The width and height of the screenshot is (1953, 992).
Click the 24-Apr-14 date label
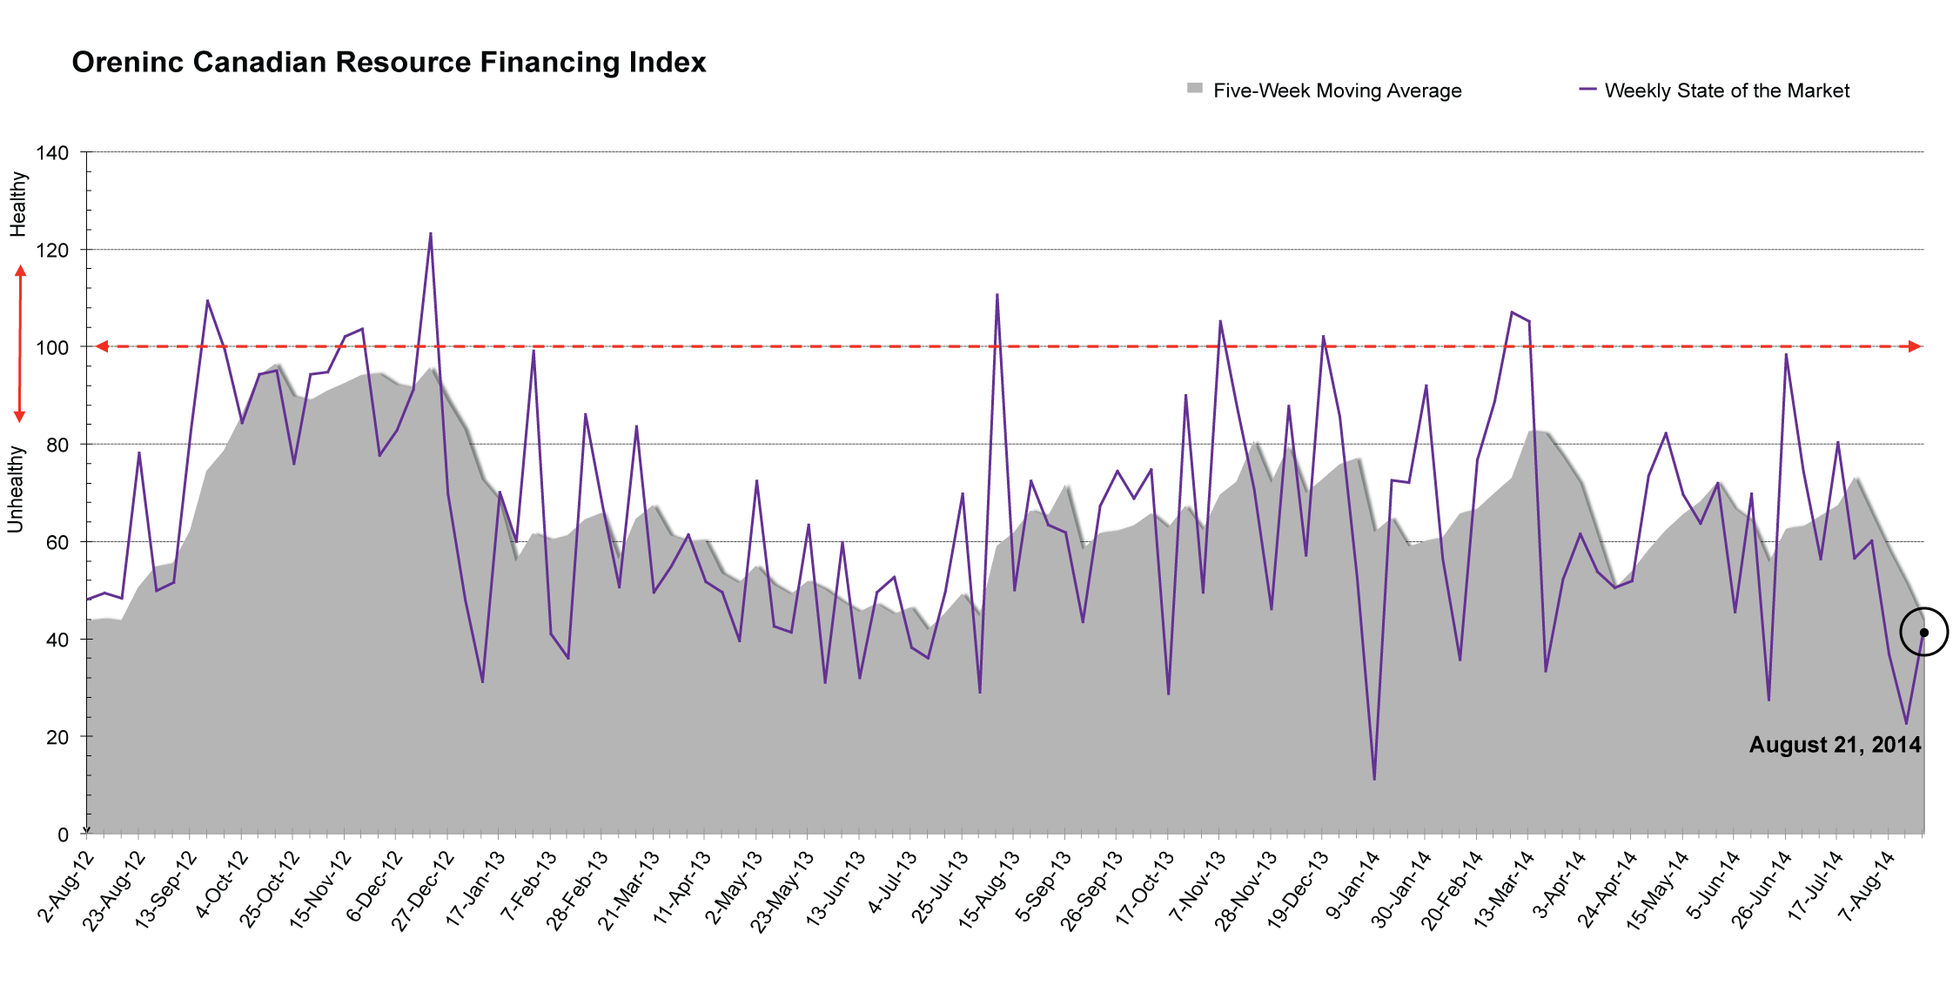point(1607,889)
